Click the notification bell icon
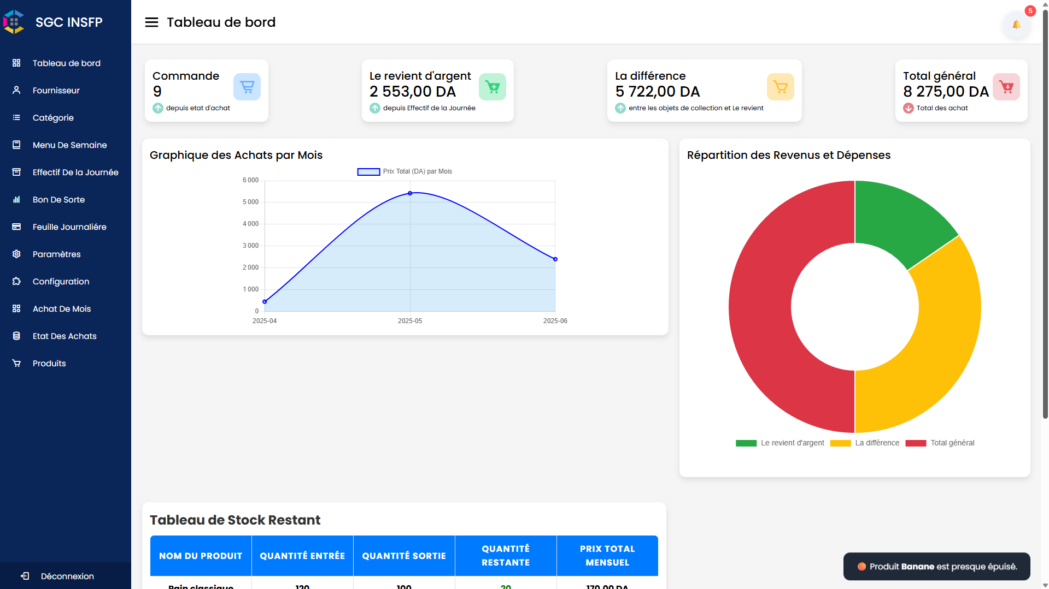The width and height of the screenshot is (1049, 589). [x=1016, y=25]
